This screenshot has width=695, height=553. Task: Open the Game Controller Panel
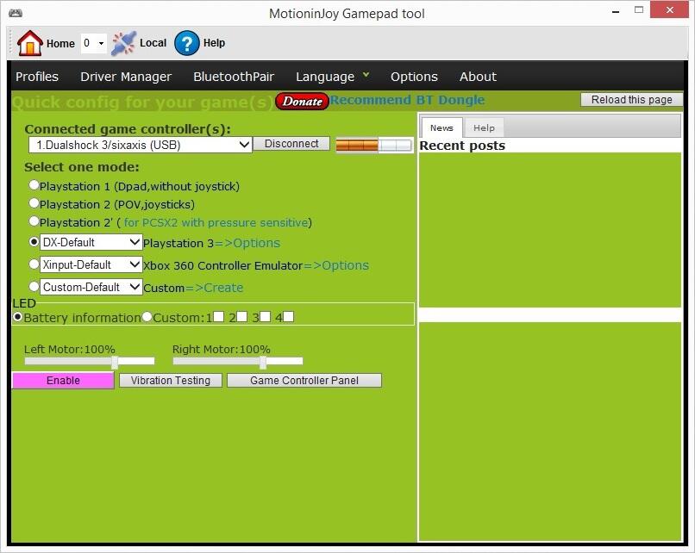[304, 381]
